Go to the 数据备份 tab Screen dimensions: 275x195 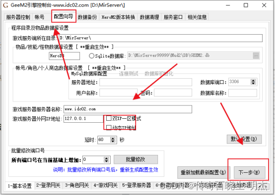pyautogui.click(x=87, y=17)
